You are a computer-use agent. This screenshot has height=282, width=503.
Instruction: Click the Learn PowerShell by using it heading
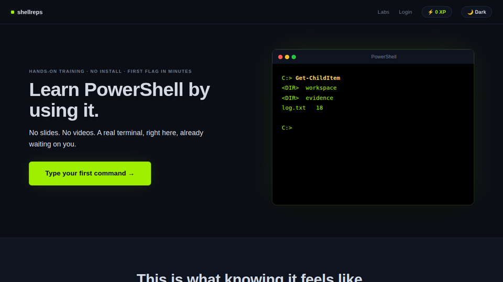click(x=119, y=100)
